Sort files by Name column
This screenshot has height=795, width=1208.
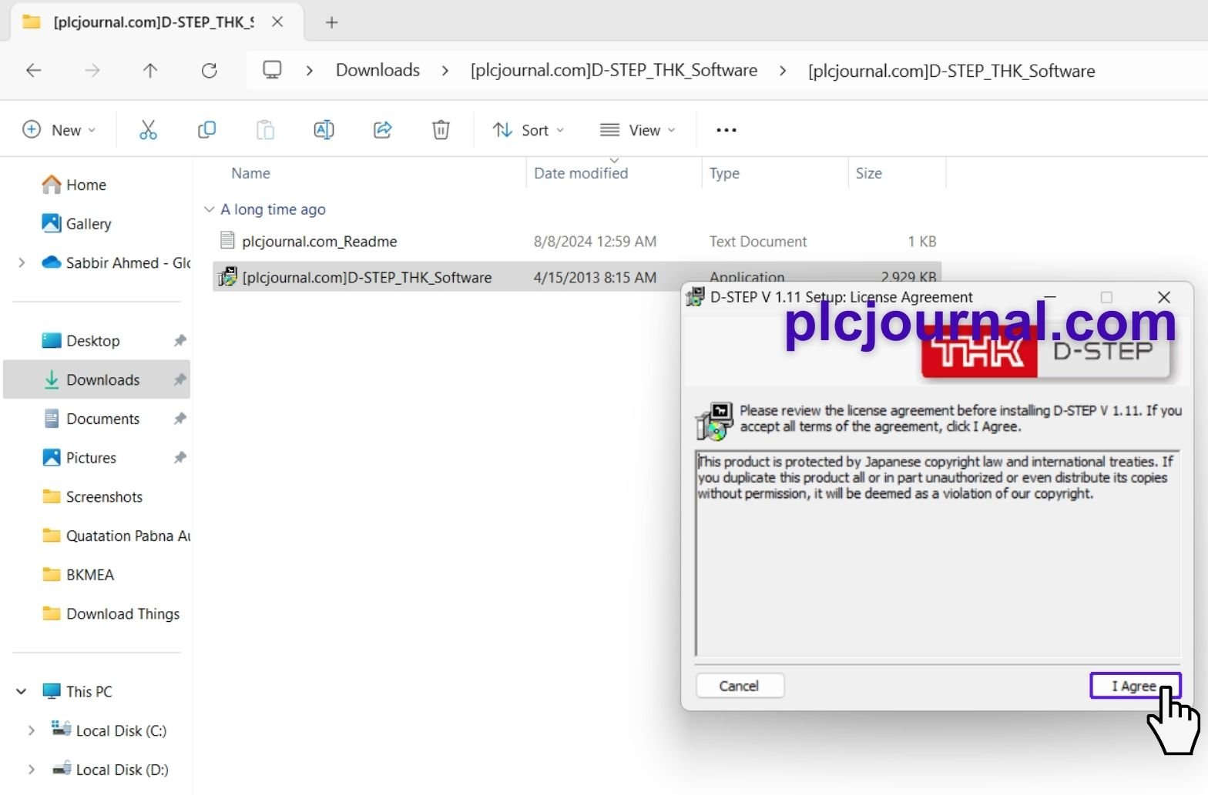[250, 173]
